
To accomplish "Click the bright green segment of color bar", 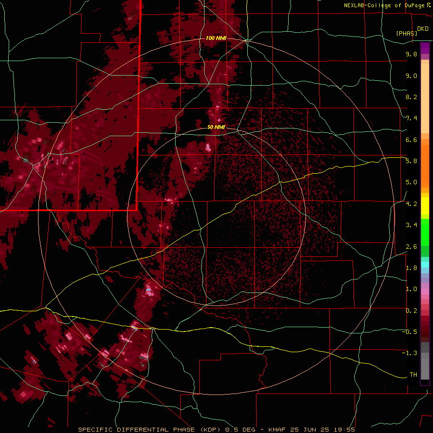I will pos(425,232).
